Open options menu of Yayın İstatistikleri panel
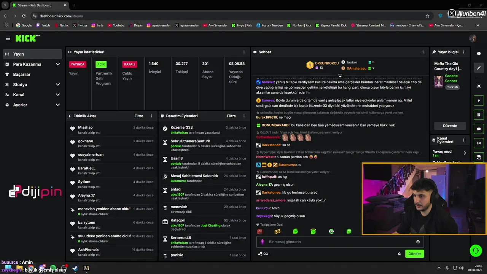 (x=244, y=52)
